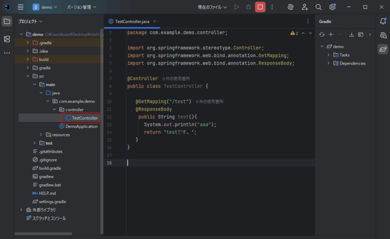Open Code With Me add-user icon
390x239 pixels.
click(305, 7)
